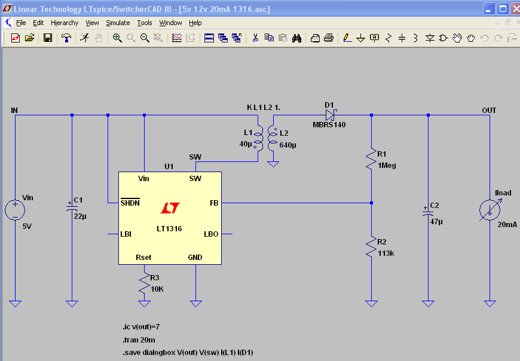Click the New Schematic toolbar icon

pos(16,38)
